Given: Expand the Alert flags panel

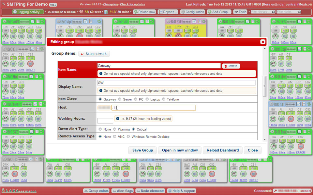Looking at the screenshot, I should 123,191.
